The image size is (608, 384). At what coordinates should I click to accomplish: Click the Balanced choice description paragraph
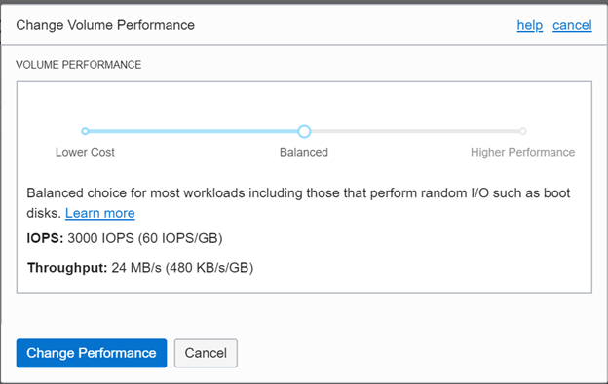coord(298,202)
